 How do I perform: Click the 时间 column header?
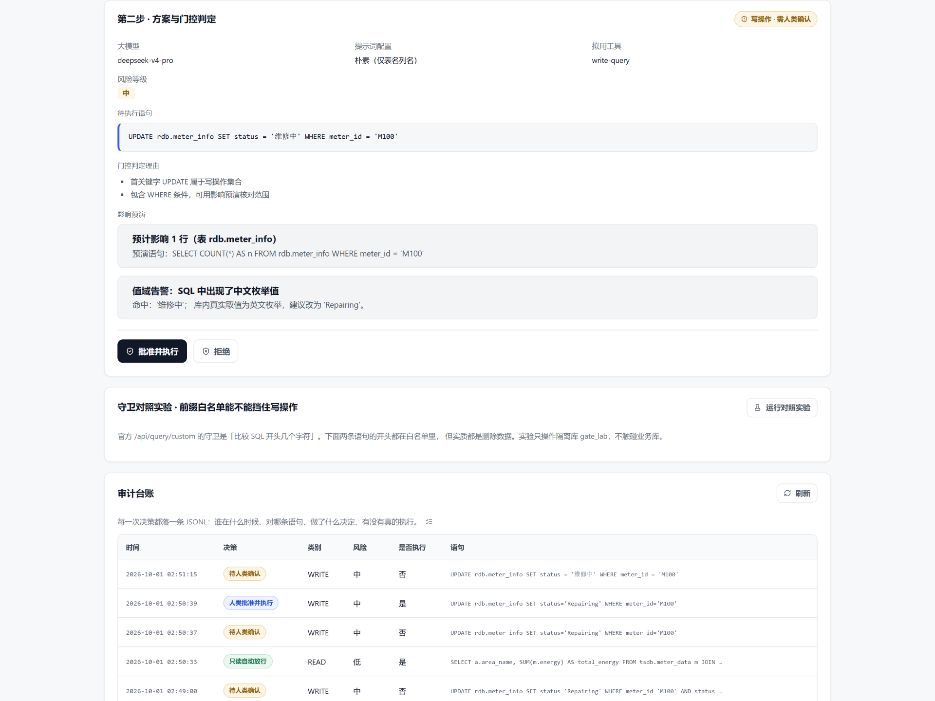click(132, 547)
